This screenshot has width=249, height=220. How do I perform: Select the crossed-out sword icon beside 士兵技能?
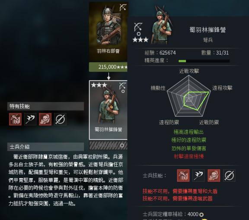[x=229, y=175]
